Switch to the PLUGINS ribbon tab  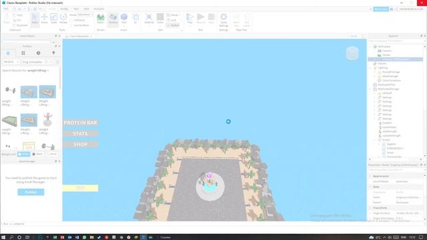(99, 9)
